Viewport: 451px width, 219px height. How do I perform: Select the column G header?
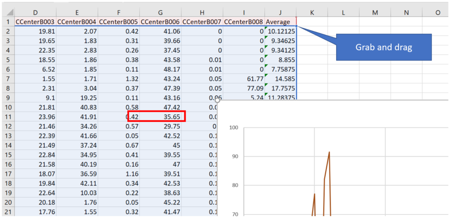click(160, 13)
